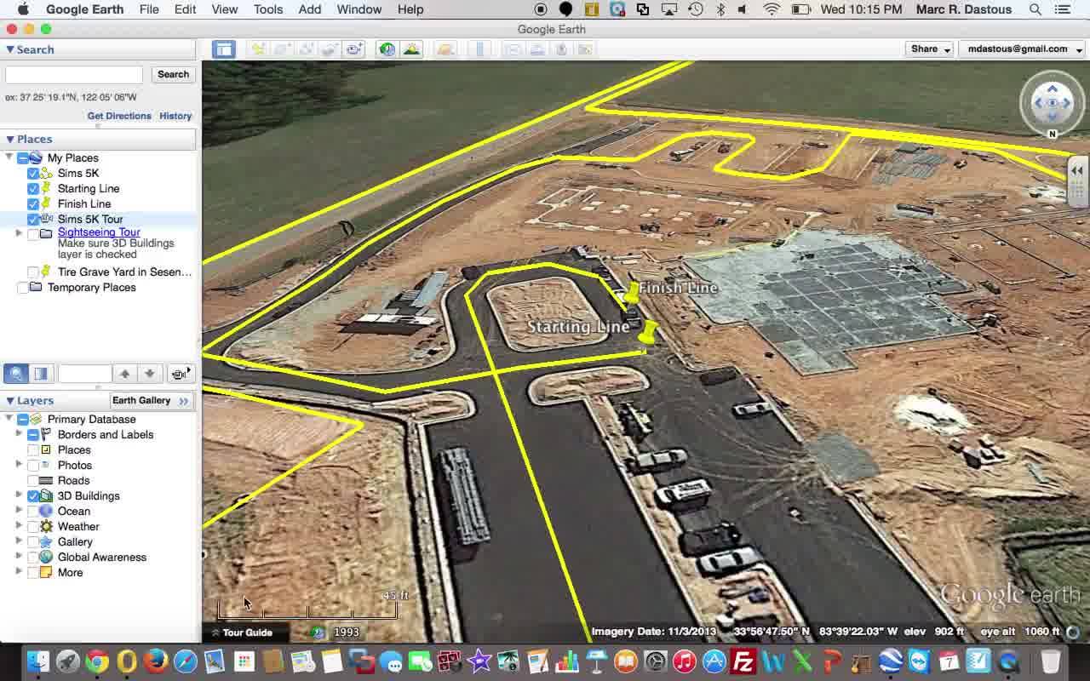Screen dimensions: 1090x681
Task: Uncheck the Sims 5K place checkbox
Action: (33, 173)
